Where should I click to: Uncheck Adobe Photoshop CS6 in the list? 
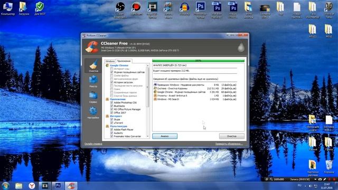coord(111,103)
